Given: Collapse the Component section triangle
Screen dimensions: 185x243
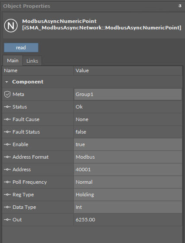Looking at the screenshot, I should [6, 82].
